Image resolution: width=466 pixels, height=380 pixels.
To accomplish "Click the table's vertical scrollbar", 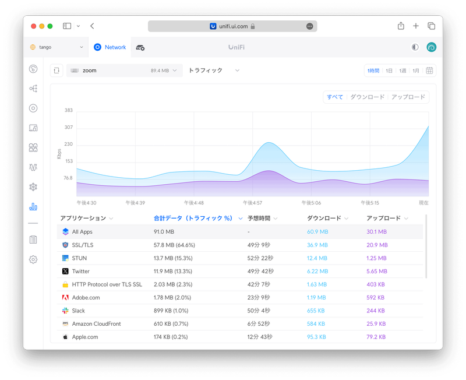I will pyautogui.click(x=426, y=246).
